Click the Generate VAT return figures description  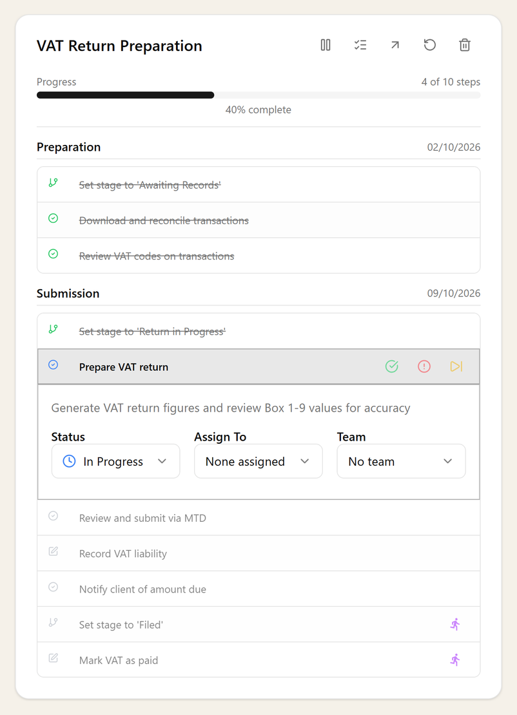(230, 408)
